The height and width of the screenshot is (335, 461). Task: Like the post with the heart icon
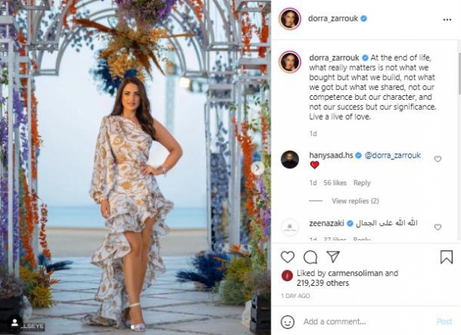287,257
